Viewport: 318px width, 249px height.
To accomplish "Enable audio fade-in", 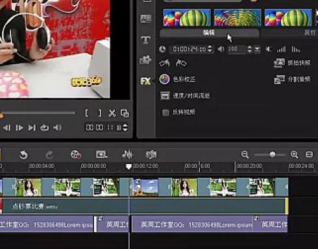I will (x=282, y=49).
